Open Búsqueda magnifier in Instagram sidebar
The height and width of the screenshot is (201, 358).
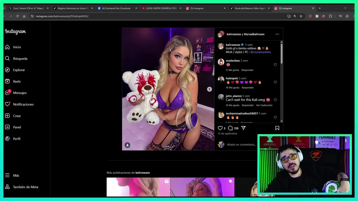[x=7, y=58]
